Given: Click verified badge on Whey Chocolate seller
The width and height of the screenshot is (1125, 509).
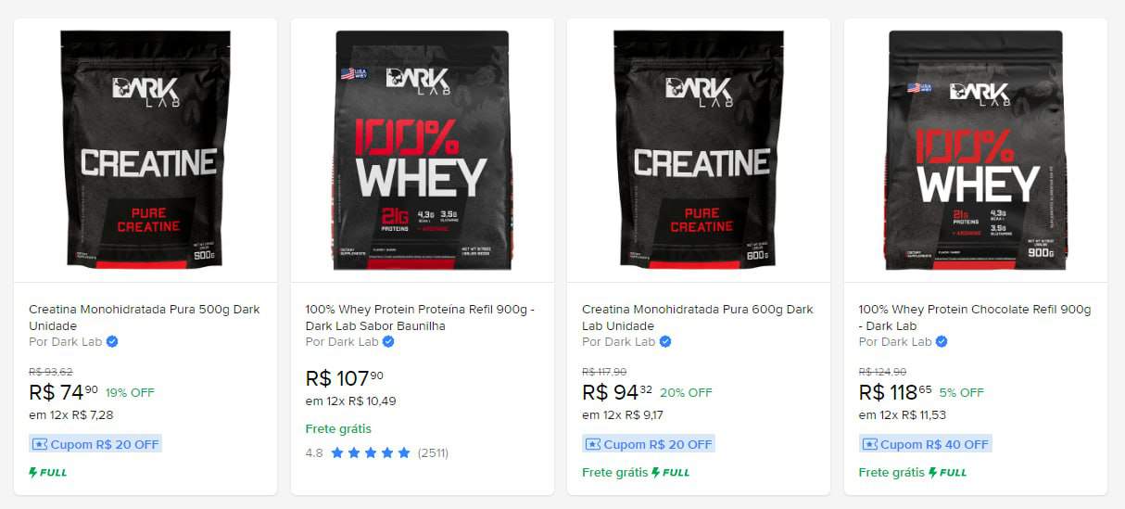Looking at the screenshot, I should click(x=942, y=341).
